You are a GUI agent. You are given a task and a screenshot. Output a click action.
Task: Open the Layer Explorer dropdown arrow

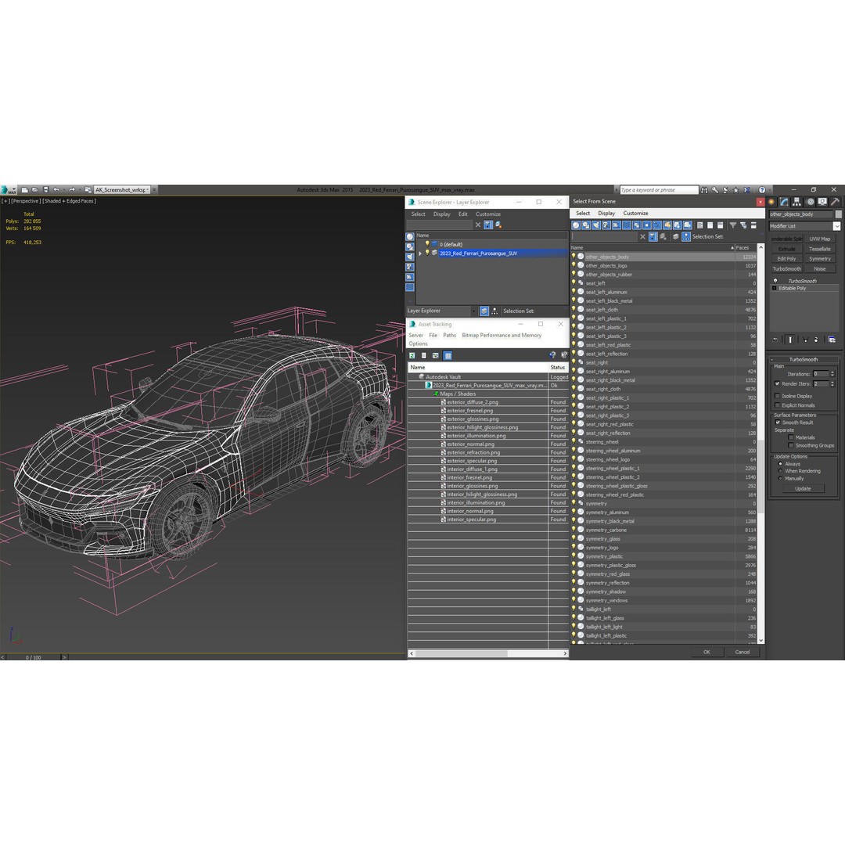(473, 311)
